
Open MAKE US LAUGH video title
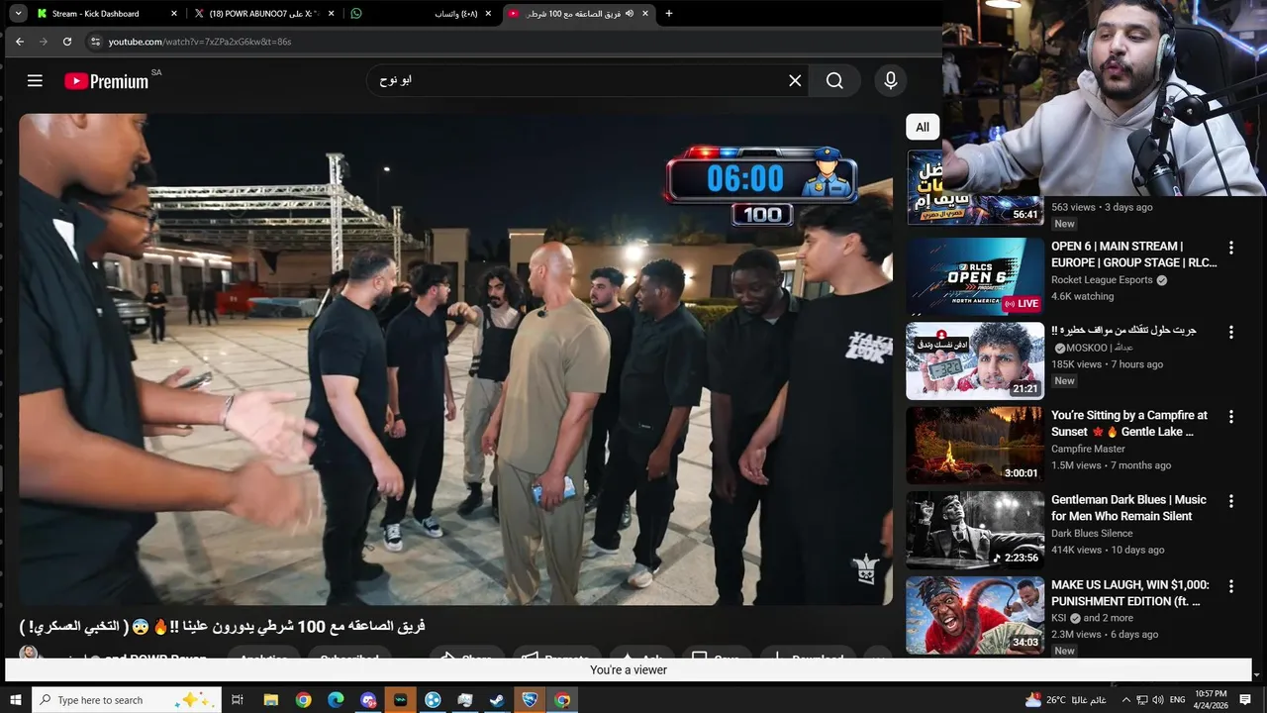click(1130, 593)
